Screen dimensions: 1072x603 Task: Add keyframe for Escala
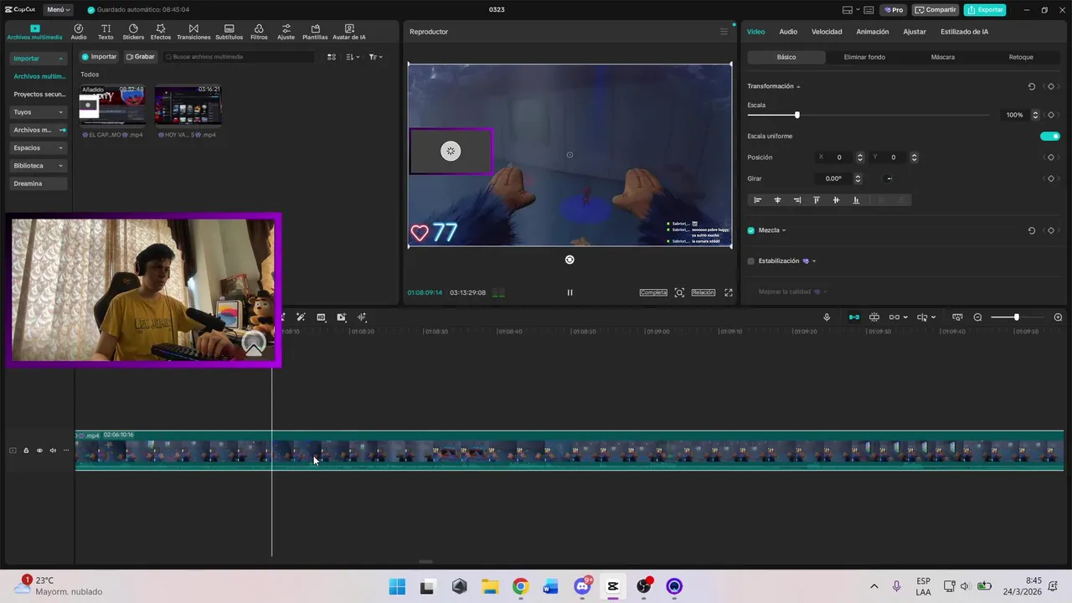1051,115
